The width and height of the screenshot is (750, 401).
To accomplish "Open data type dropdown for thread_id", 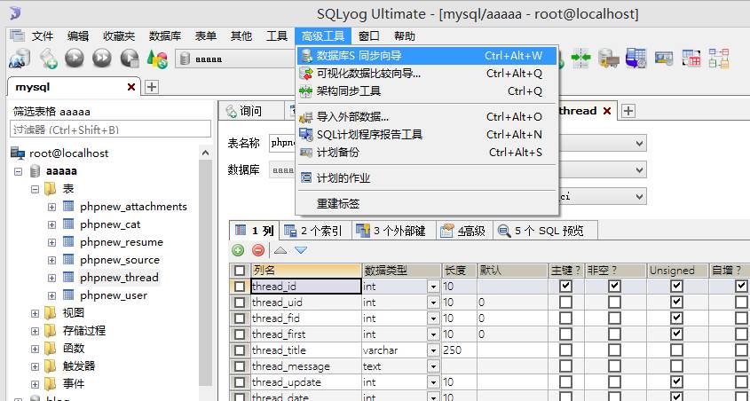I will (x=434, y=287).
